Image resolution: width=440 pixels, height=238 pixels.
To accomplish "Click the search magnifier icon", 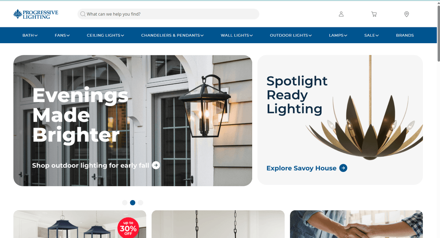I will coord(83,14).
